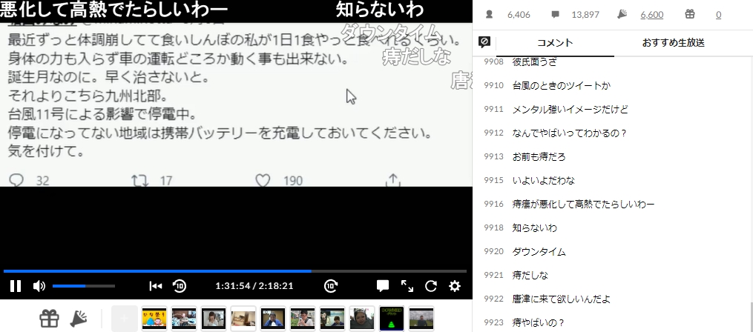Viewport: 753px width, 332px height.
Task: Jump back to the broadcast start
Action: pos(155,286)
